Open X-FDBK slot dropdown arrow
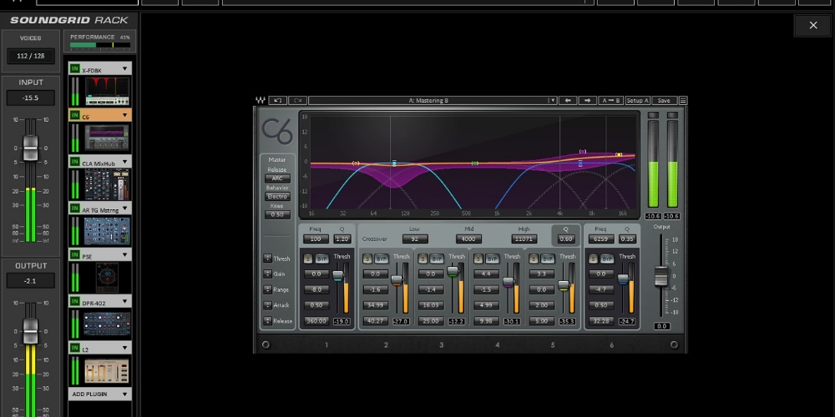The height and width of the screenshot is (417, 835). pos(125,68)
